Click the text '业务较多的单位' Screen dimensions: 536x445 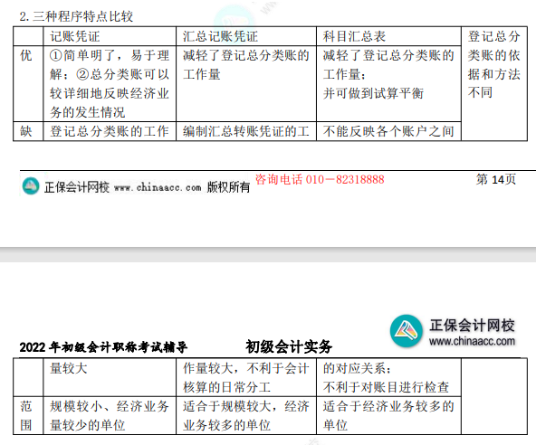226,425
